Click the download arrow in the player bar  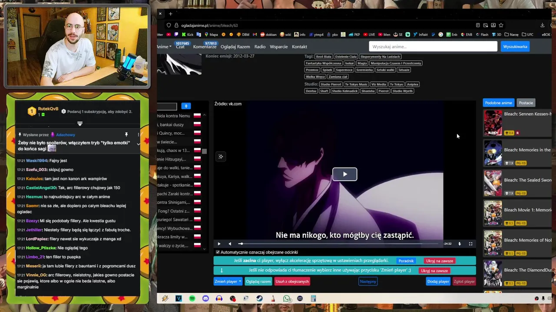tap(460, 244)
